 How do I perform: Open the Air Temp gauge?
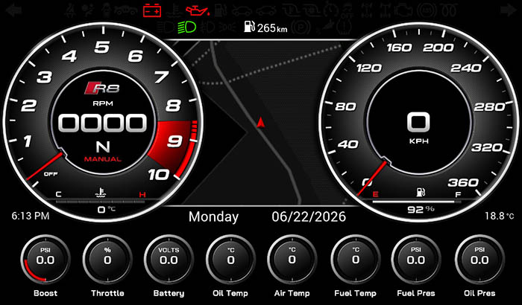tap(292, 259)
